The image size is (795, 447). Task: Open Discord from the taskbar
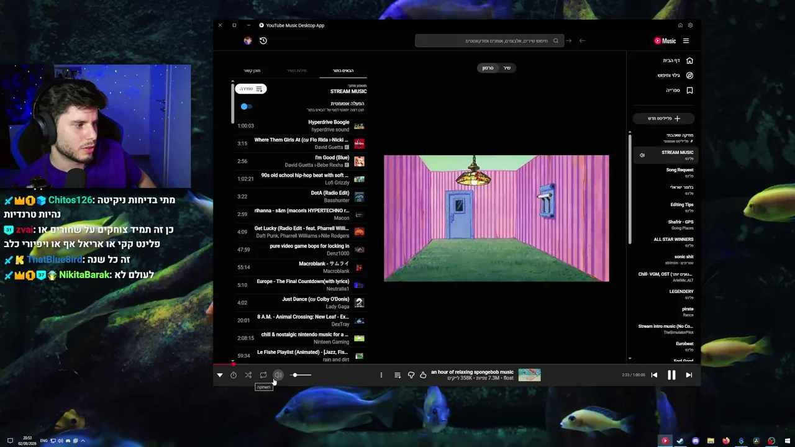click(x=696, y=441)
